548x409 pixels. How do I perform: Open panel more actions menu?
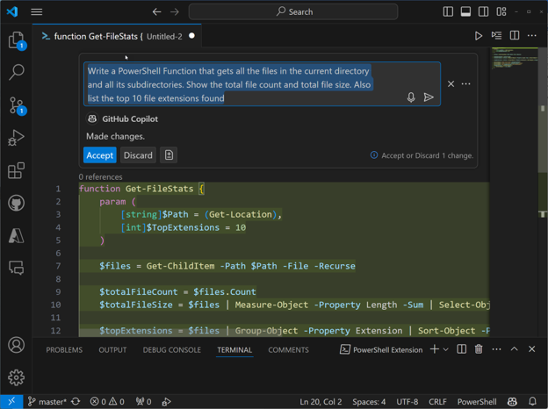[x=496, y=349]
